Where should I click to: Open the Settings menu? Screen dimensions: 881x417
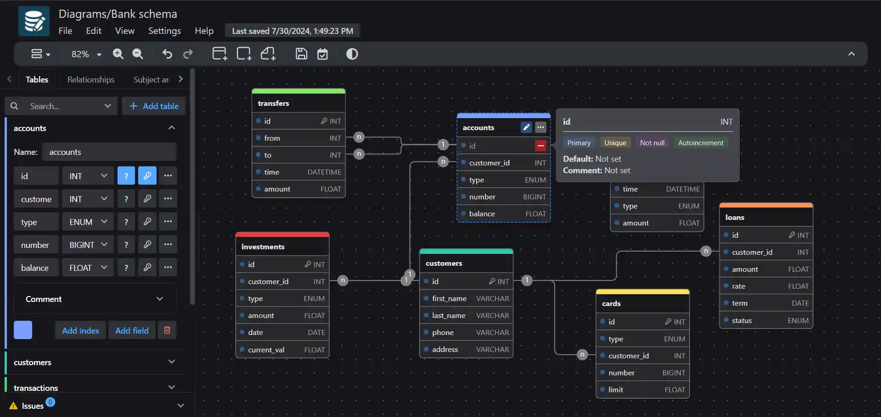(x=164, y=31)
